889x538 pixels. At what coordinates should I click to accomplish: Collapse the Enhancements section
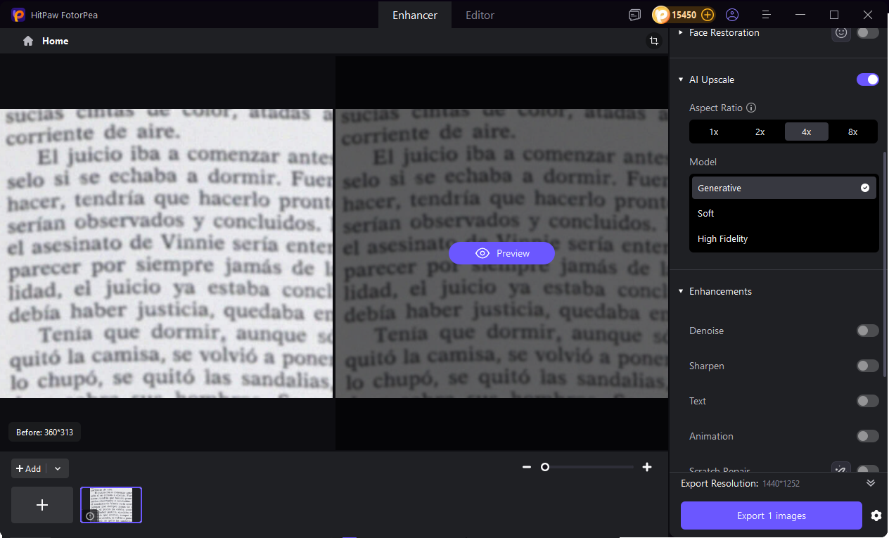click(x=681, y=291)
